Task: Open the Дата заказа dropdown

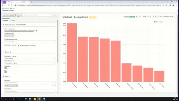Action: pos(30,58)
